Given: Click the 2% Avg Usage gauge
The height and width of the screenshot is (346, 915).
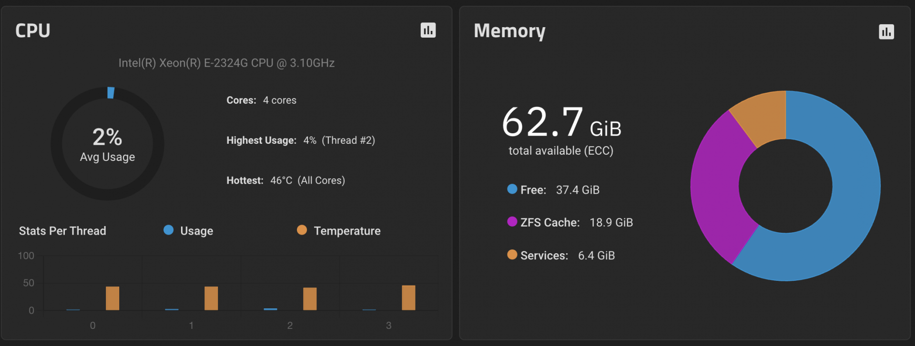Looking at the screenshot, I should coord(108,143).
